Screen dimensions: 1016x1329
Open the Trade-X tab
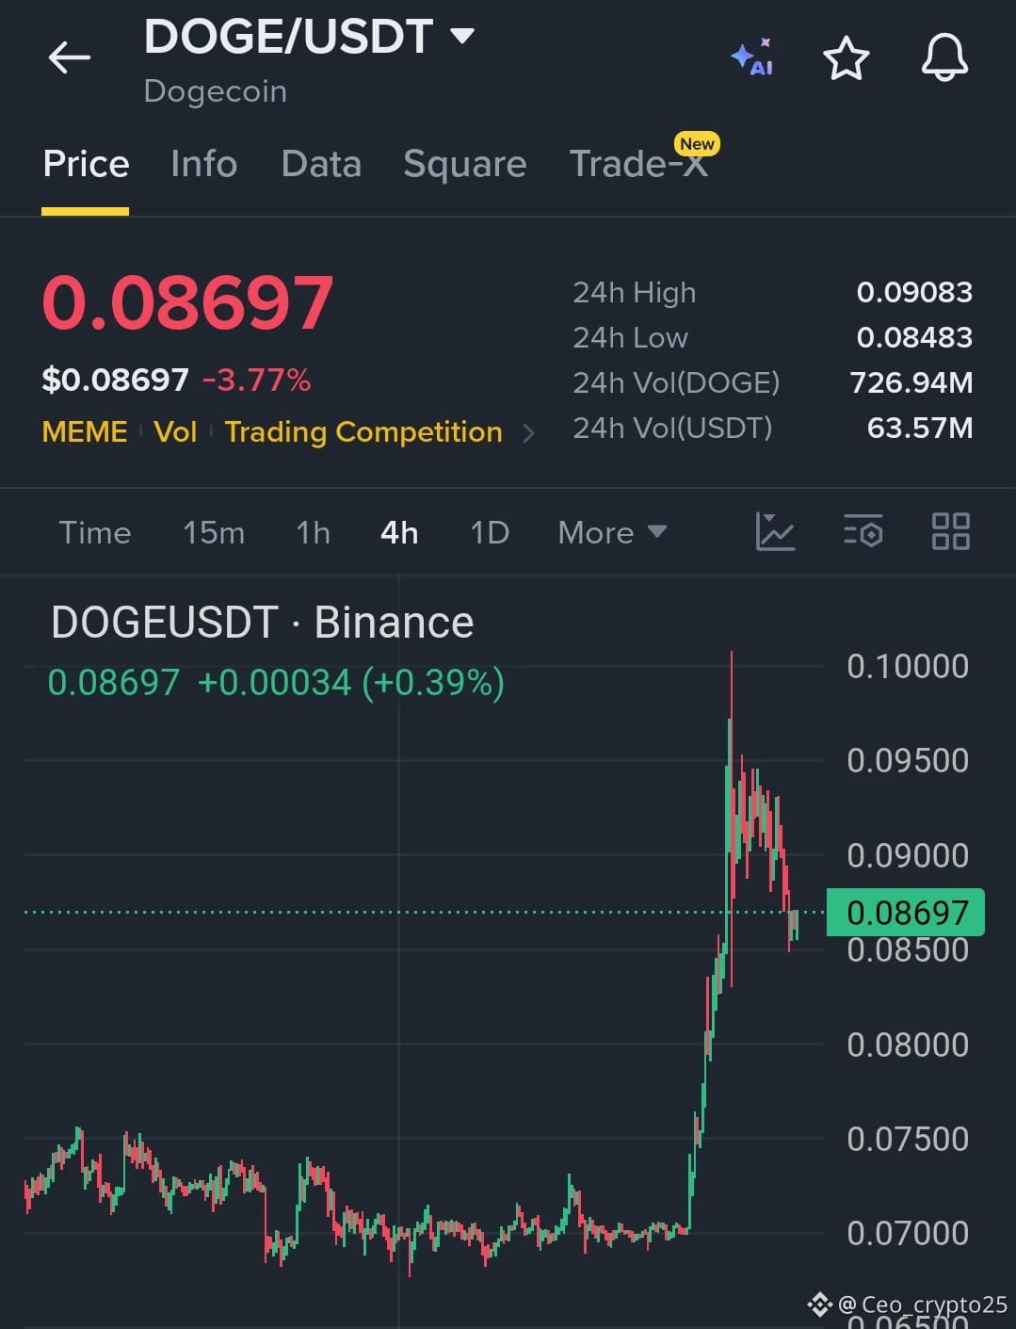[638, 164]
